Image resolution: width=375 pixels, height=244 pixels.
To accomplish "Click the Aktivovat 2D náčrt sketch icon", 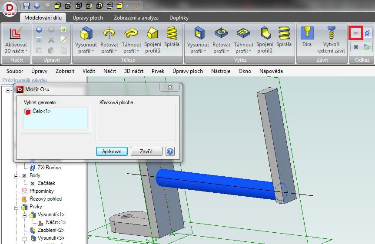I will coord(16,33).
